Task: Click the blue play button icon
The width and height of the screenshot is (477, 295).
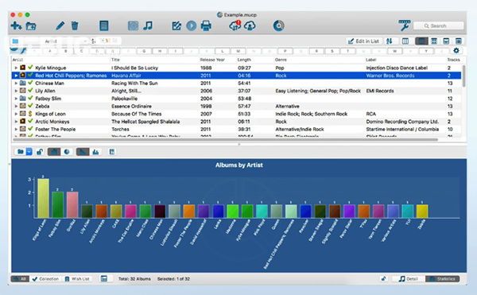Action: (x=192, y=26)
